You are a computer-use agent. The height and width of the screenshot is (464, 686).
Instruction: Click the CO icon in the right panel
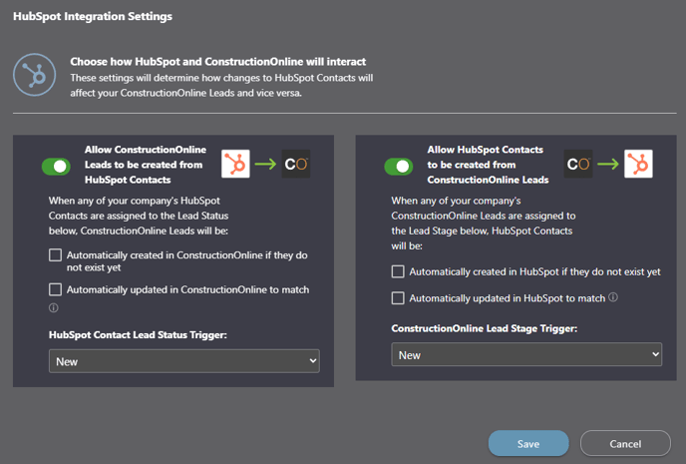point(578,164)
